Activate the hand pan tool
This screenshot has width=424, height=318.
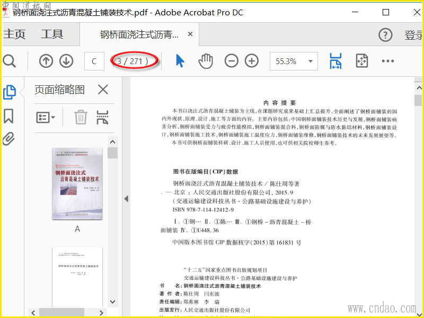coord(206,61)
